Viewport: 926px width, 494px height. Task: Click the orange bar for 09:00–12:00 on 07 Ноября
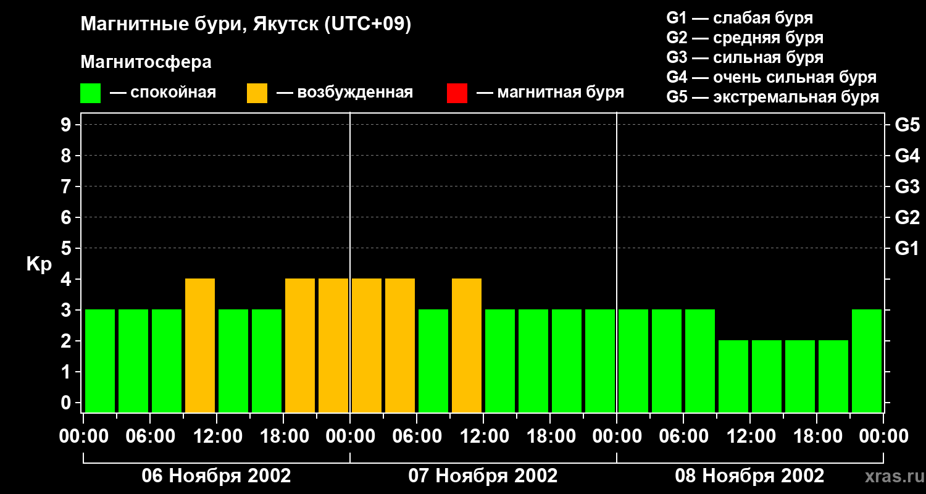(467, 346)
